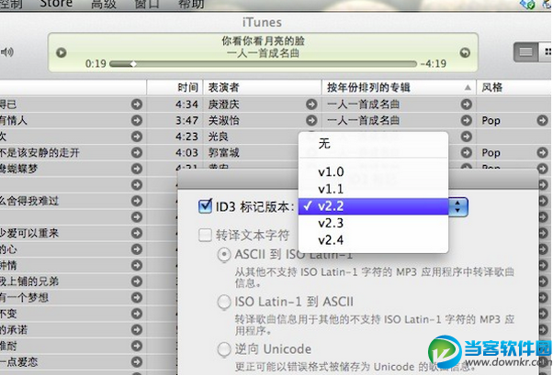This screenshot has width=553, height=375.
Task: Click the playback progress bar knob
Action: pyautogui.click(x=133, y=64)
